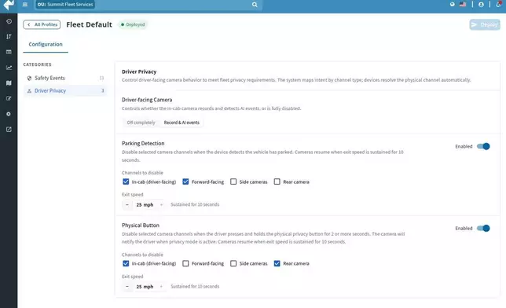The height and width of the screenshot is (308, 506).
Task: Uncheck In-cab under Parking Detection
Action: pyautogui.click(x=126, y=181)
